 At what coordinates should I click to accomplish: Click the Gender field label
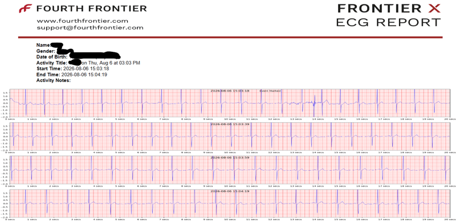(x=46, y=51)
